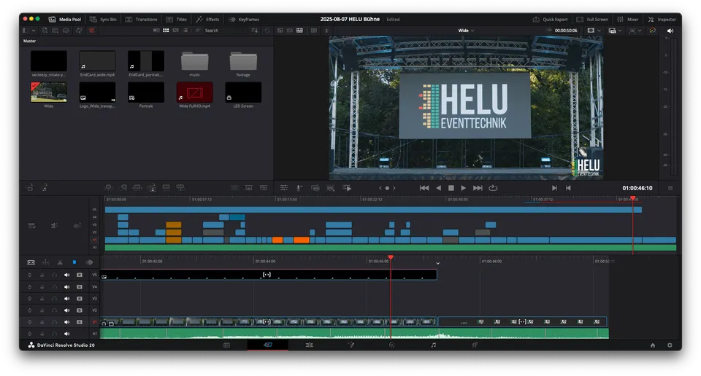Select timeline viewer mode
Viewport: 701px width, 376px height.
click(x=299, y=31)
